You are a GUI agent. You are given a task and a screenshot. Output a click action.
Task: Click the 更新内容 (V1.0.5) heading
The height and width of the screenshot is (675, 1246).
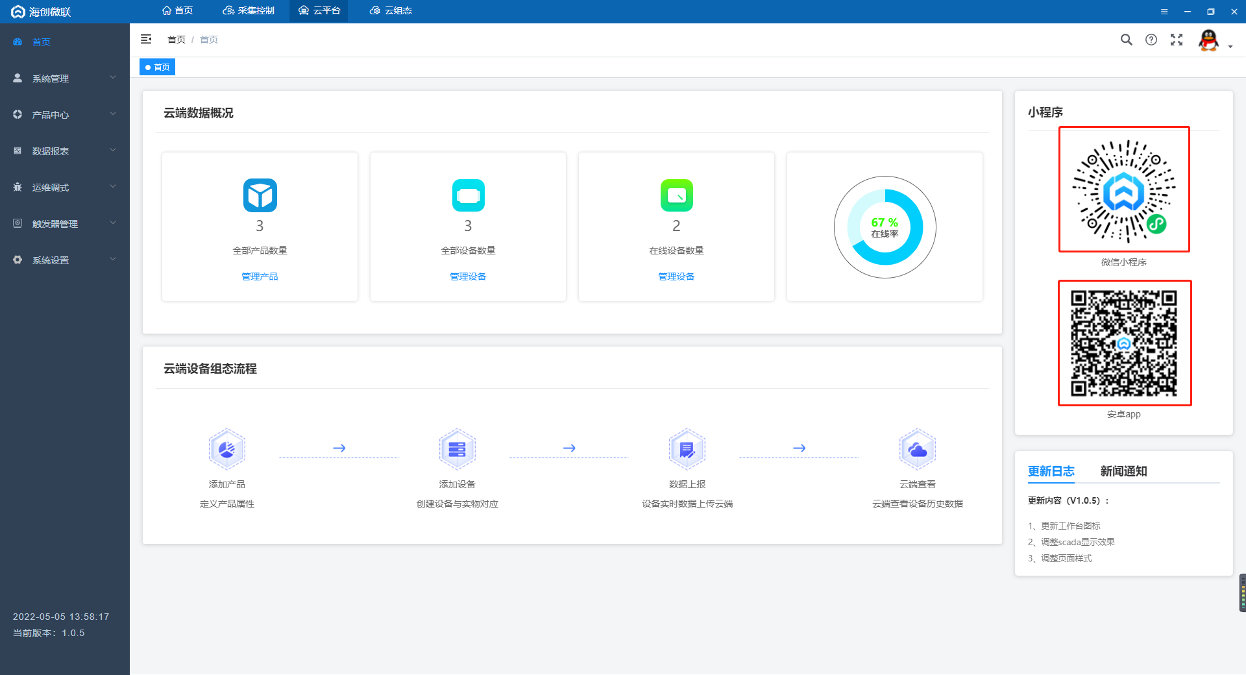point(1068,500)
